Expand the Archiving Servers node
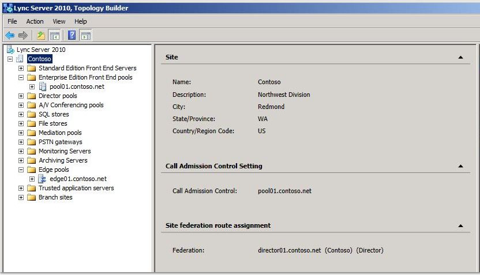Viewport: 480px width, 275px height. (x=21, y=160)
